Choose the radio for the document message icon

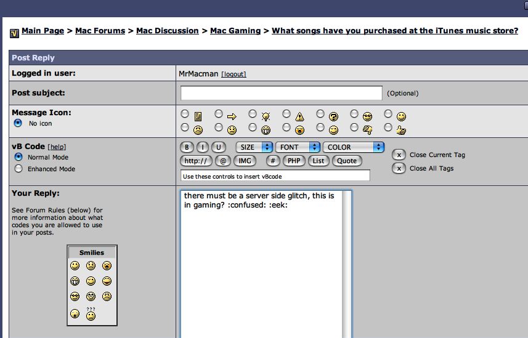[x=185, y=113]
